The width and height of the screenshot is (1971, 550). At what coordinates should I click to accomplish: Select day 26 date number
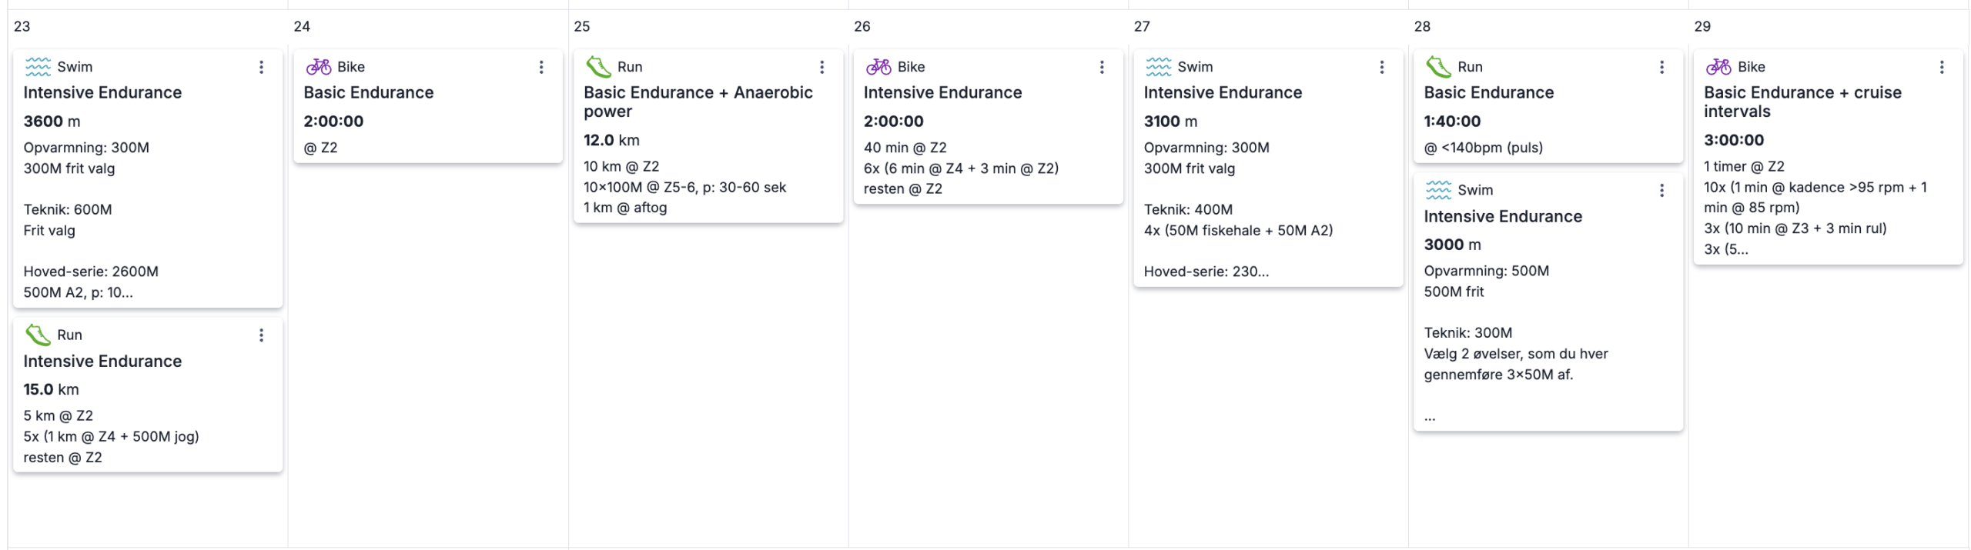click(862, 26)
